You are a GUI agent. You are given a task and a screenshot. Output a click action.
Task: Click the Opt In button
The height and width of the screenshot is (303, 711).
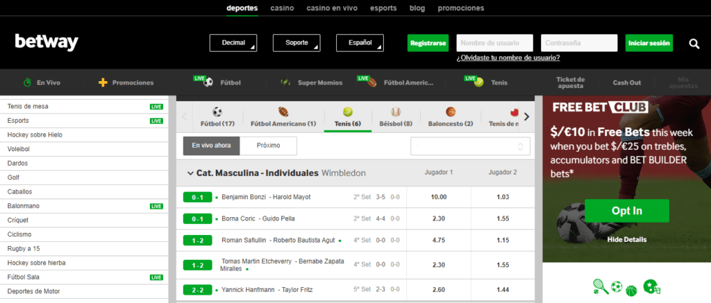pos(627,211)
